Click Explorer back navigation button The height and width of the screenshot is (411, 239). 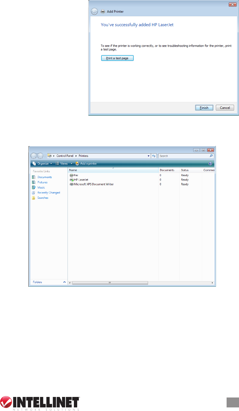(x=34, y=156)
